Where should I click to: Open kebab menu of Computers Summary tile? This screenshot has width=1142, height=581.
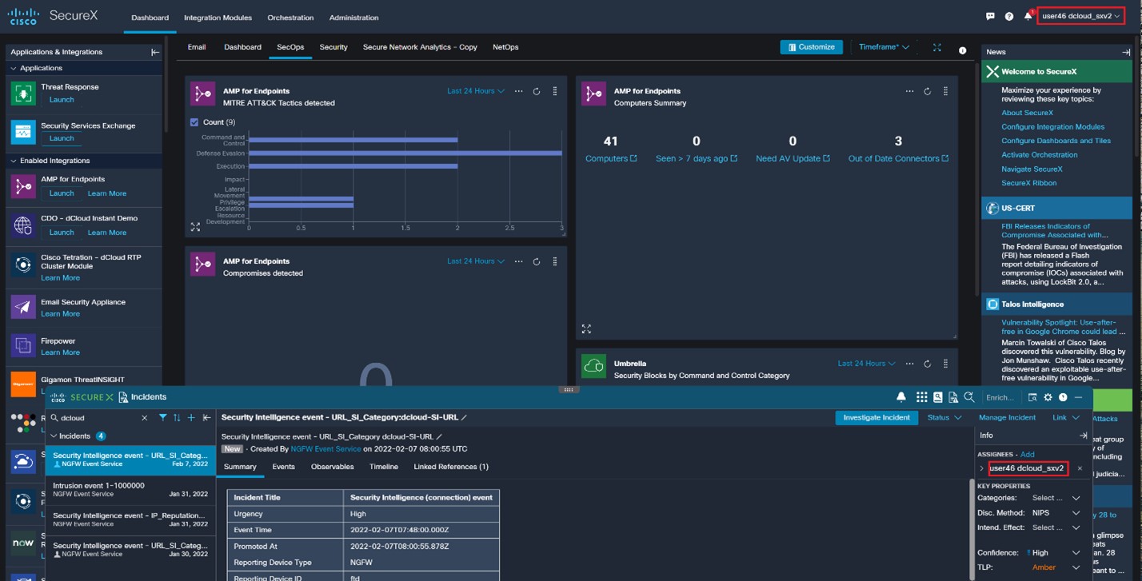(x=945, y=92)
